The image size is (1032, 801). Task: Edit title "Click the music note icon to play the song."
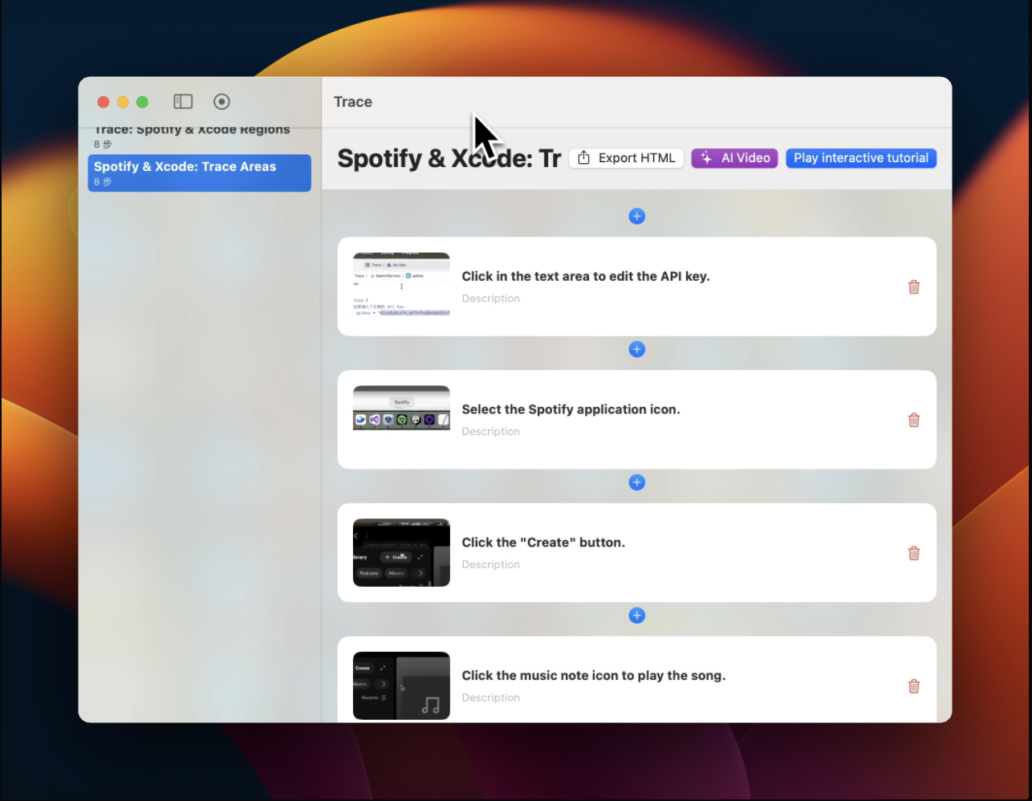[594, 676]
